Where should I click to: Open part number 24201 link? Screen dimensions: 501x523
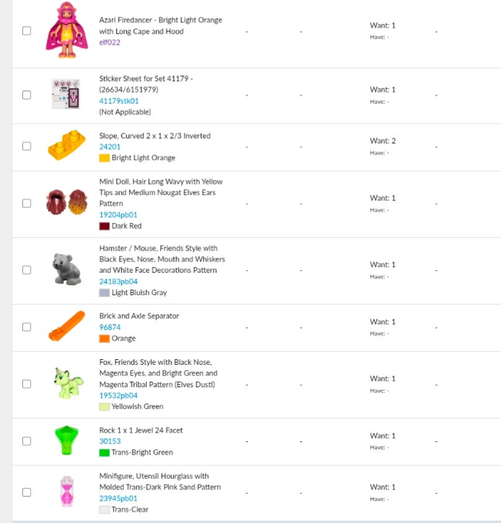click(110, 147)
